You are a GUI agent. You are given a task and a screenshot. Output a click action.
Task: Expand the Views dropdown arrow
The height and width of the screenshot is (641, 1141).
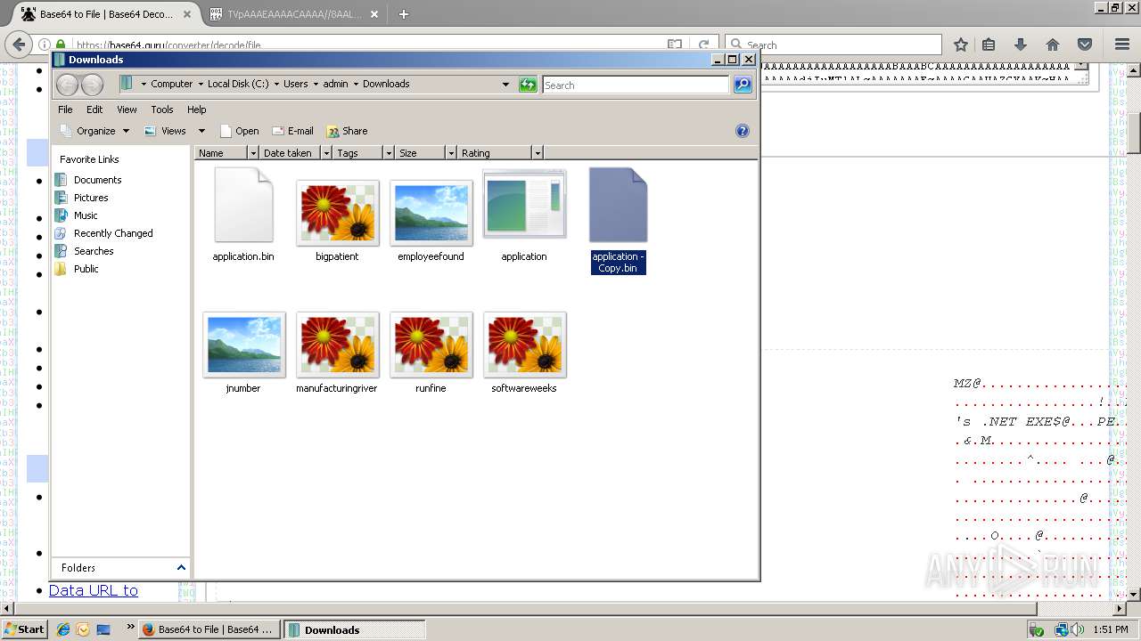(x=201, y=131)
